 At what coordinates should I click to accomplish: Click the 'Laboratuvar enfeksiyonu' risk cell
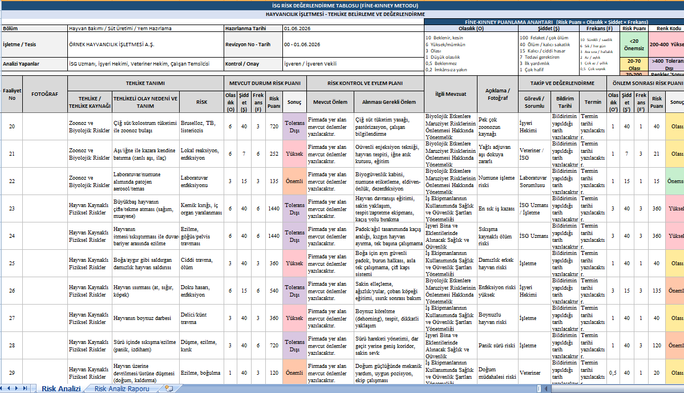point(201,181)
